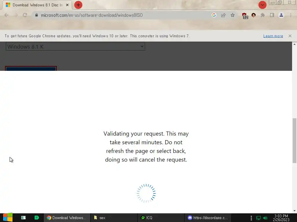Switch to the discordapp taskbar window
The height and width of the screenshot is (222, 297).
click(208, 218)
